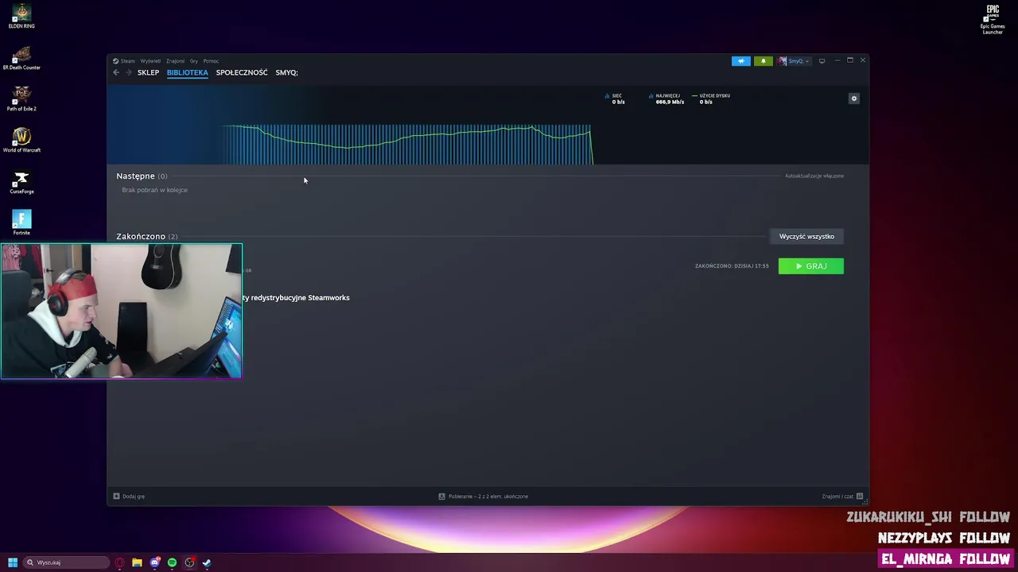
Task: Switch Steam to Big Picture mode icon
Action: 822,61
